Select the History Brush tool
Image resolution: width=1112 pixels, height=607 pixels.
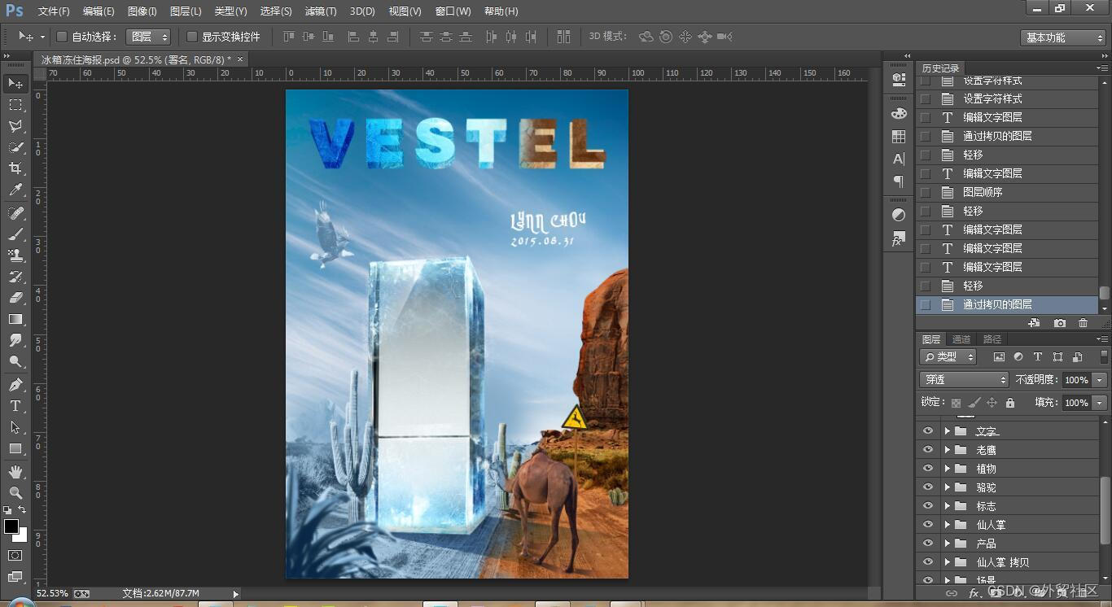click(15, 277)
